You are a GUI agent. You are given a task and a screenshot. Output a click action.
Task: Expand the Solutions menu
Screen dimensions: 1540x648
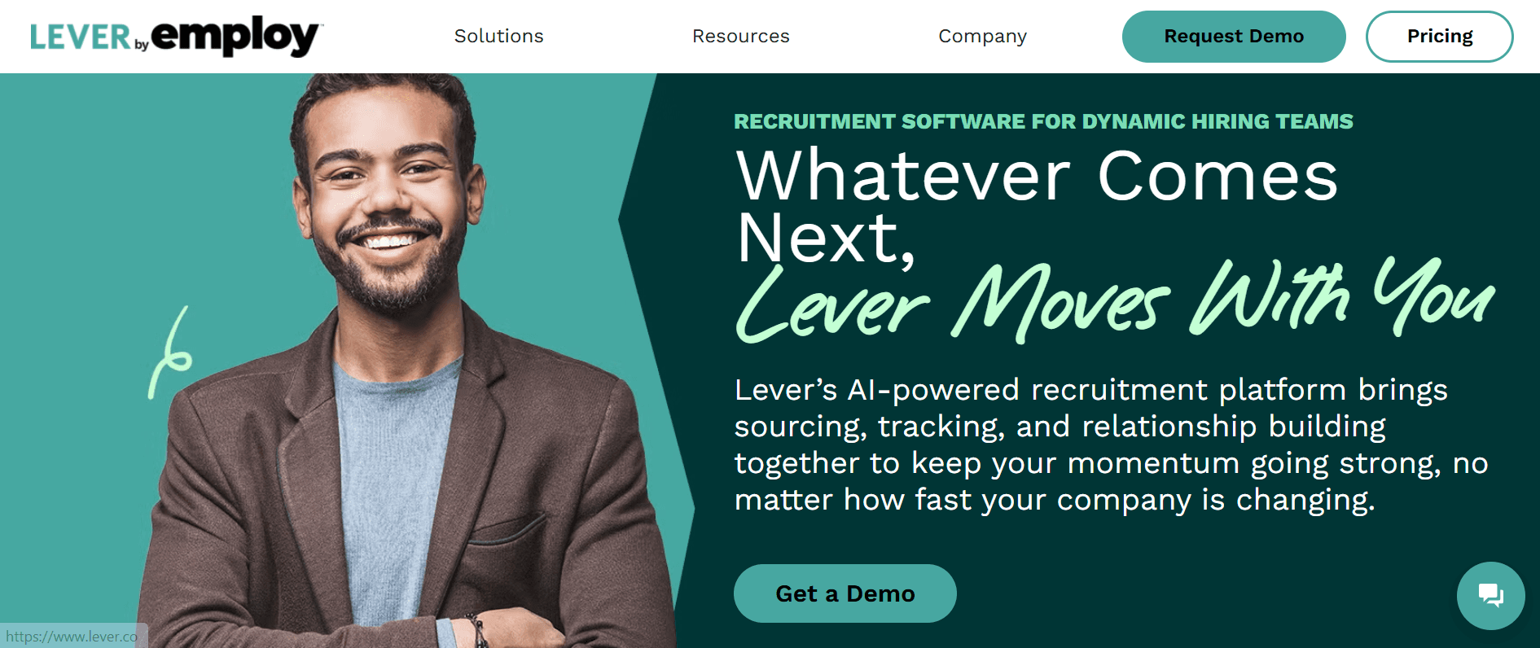(498, 36)
